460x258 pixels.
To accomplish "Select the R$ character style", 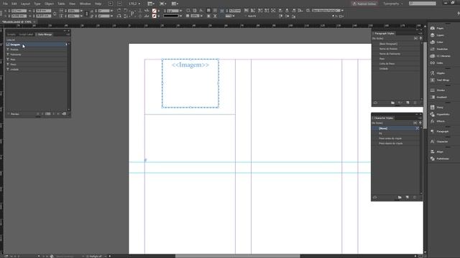I will point(396,133).
